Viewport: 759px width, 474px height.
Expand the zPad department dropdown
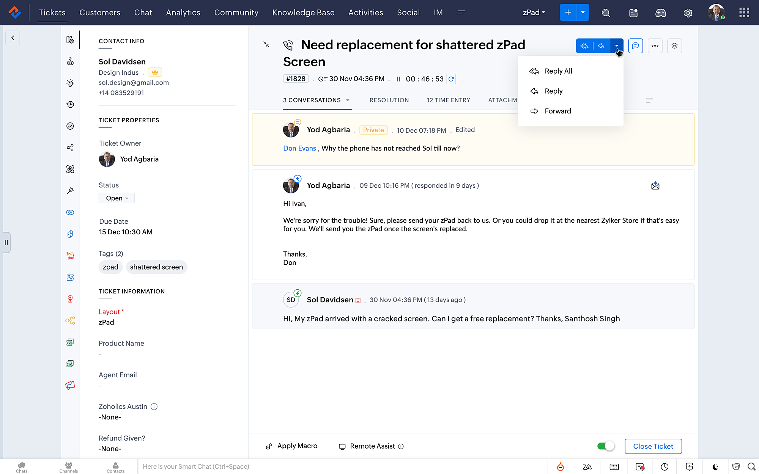point(534,13)
